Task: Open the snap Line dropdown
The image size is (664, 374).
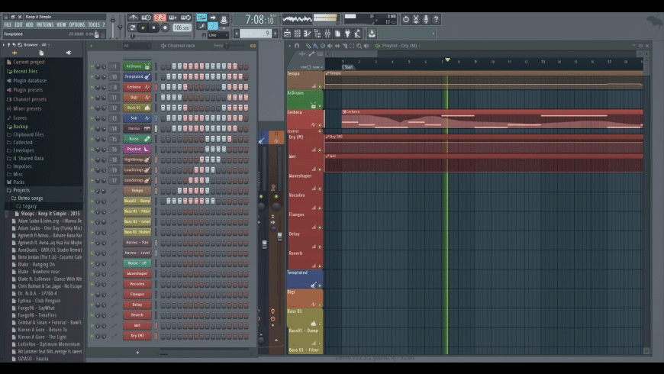Action: tap(218, 35)
